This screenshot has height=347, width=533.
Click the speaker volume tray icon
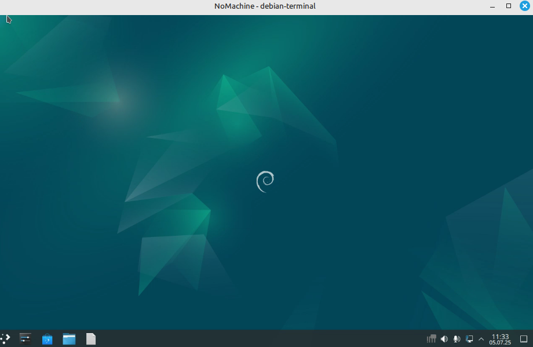click(x=444, y=339)
